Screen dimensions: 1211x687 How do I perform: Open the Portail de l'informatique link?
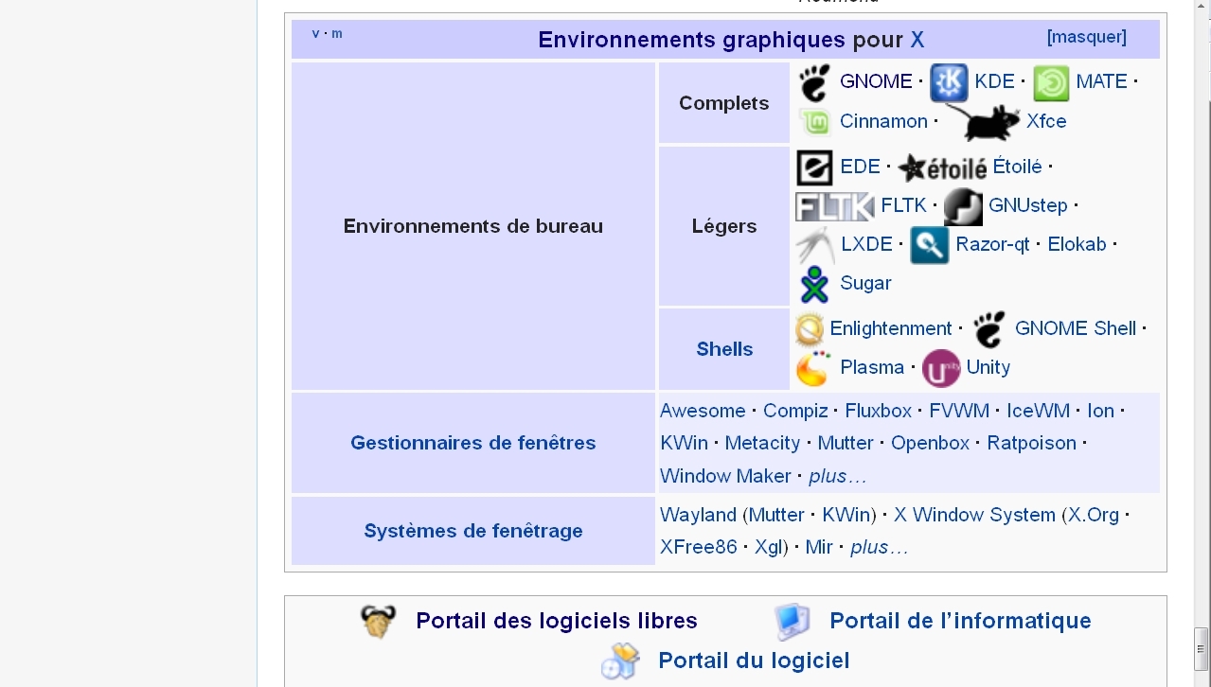pos(959,621)
